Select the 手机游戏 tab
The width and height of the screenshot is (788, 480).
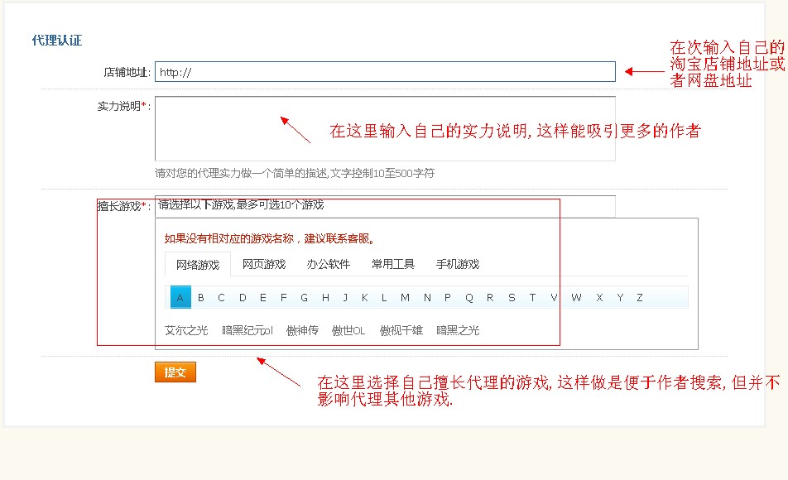tap(457, 264)
